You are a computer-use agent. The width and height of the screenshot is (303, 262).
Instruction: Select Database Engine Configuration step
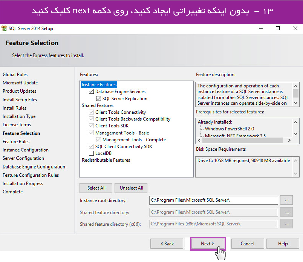tap(34, 166)
